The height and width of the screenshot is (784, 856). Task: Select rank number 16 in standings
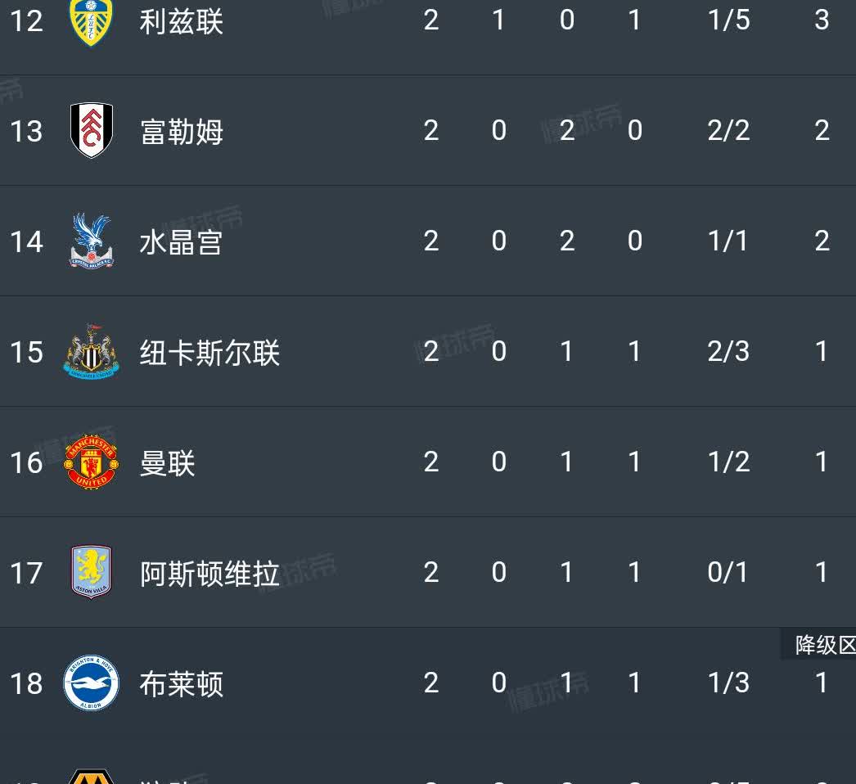[x=26, y=463]
